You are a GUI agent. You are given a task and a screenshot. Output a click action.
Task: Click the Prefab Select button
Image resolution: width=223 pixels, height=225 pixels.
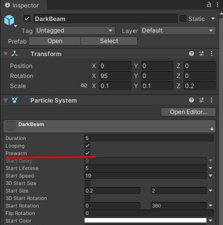coord(109,41)
